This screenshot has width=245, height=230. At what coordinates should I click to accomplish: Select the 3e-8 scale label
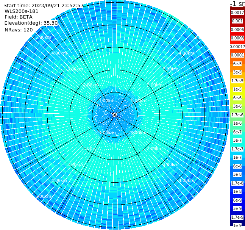click(x=237, y=174)
